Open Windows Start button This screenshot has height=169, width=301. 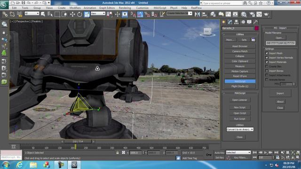point(6,165)
